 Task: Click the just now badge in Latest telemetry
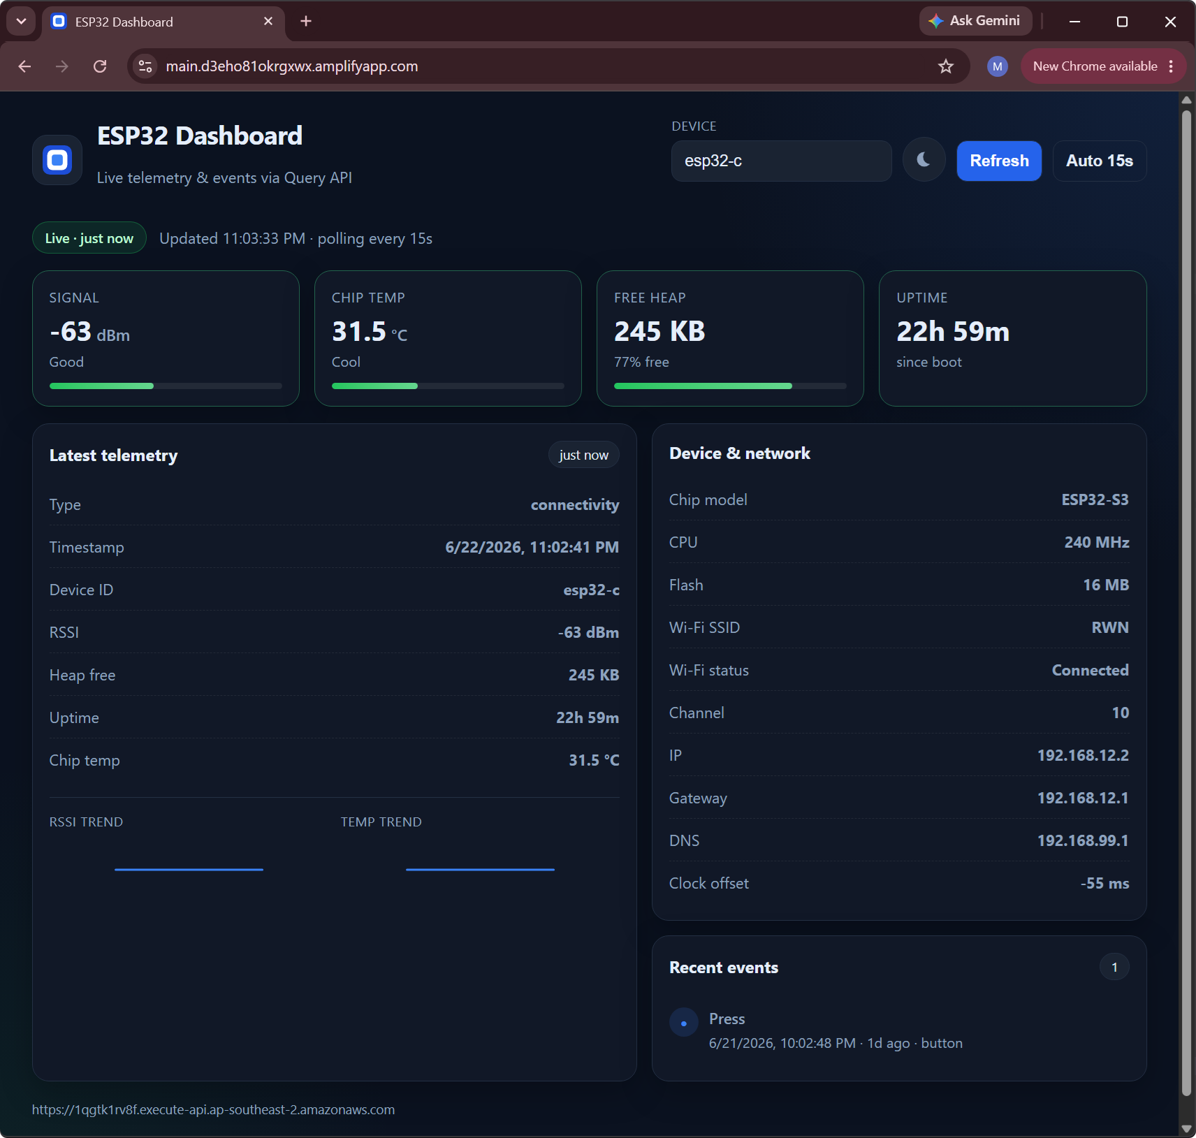pos(583,455)
